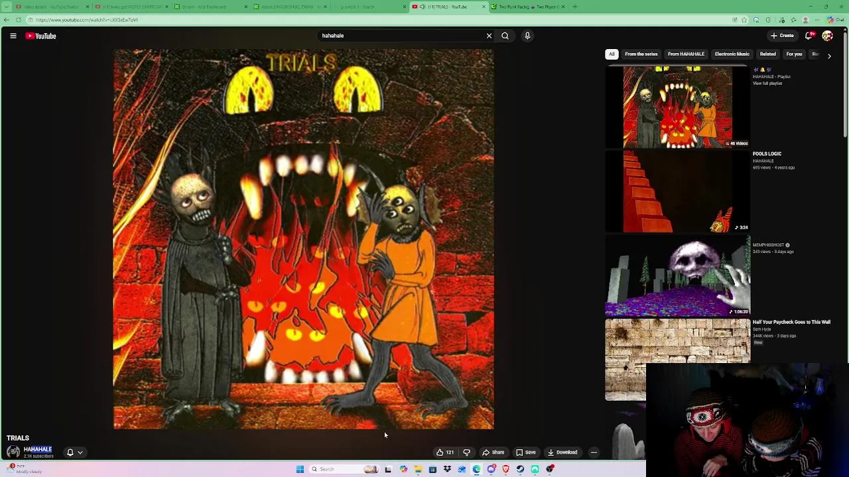Click the HAHAHALE channel name
This screenshot has height=477, width=849.
point(38,449)
